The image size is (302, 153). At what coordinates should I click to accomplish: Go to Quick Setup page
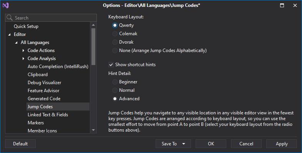tap(26, 26)
